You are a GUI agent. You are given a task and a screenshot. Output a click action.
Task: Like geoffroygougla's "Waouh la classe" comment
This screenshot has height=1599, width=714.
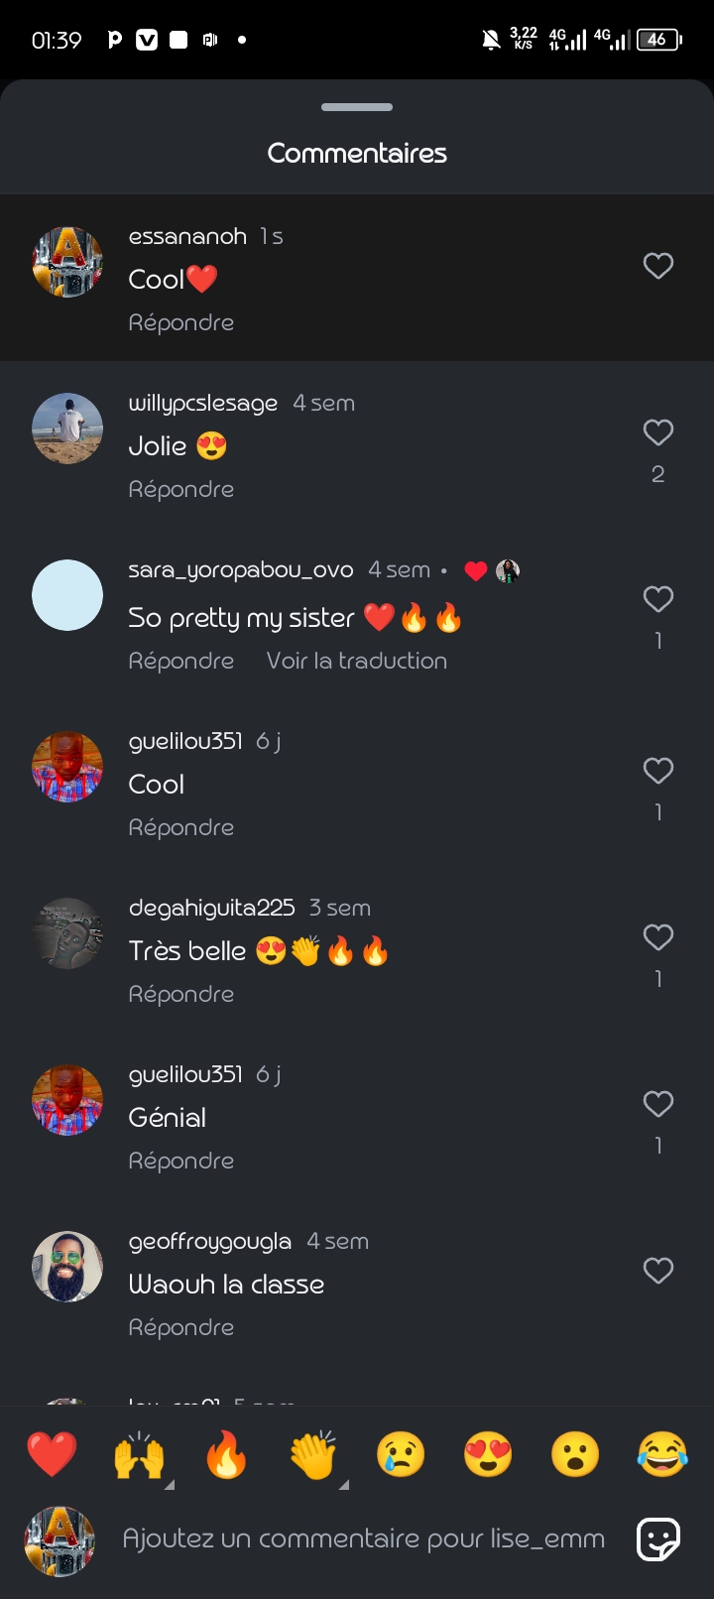coord(658,1271)
